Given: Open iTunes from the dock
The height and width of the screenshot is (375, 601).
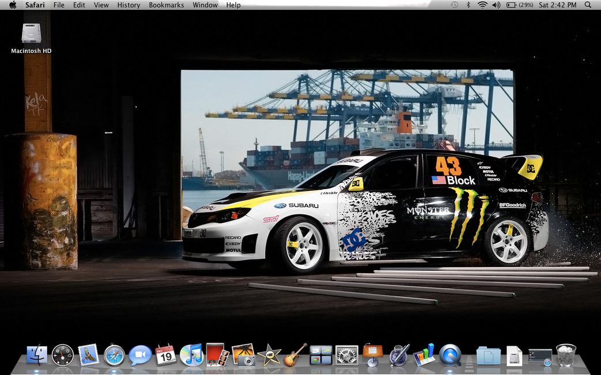Looking at the screenshot, I should (191, 355).
